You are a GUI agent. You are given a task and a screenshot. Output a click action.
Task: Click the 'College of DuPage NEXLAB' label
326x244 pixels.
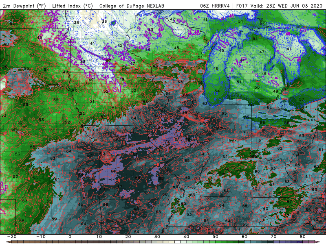pos(132,6)
